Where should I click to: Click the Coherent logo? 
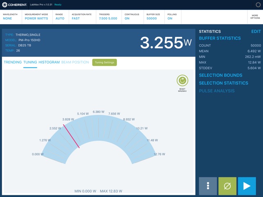[14, 4]
